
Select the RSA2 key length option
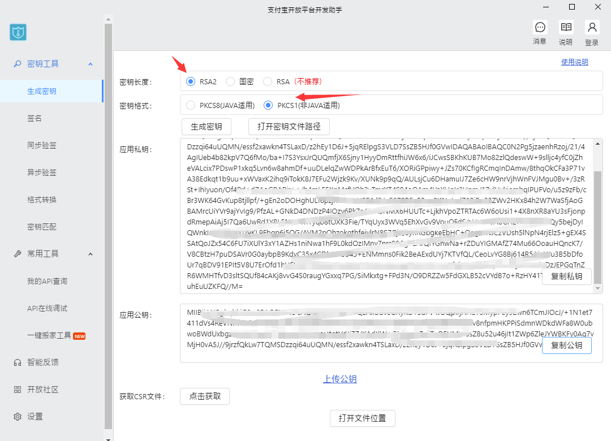tap(191, 81)
